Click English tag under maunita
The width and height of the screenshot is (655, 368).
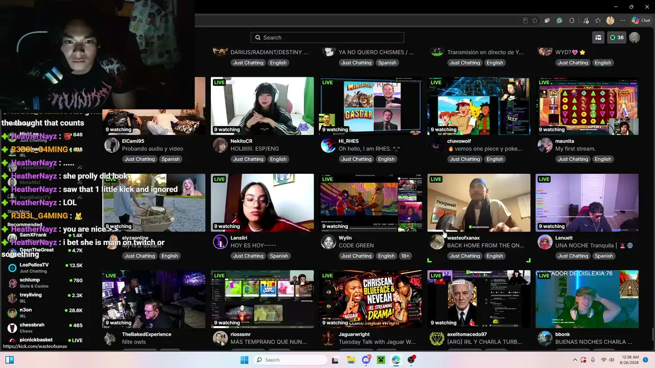pyautogui.click(x=603, y=159)
